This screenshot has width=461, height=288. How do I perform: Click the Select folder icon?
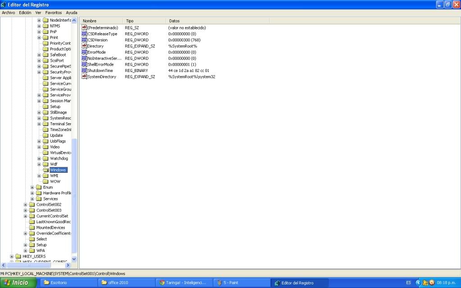tap(32, 239)
